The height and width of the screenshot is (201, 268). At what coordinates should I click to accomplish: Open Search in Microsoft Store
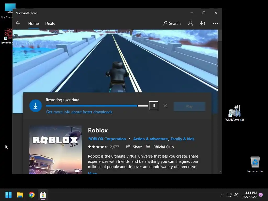tap(172, 23)
